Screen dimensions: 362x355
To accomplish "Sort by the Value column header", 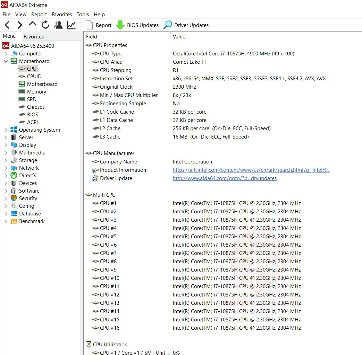I will point(251,37).
